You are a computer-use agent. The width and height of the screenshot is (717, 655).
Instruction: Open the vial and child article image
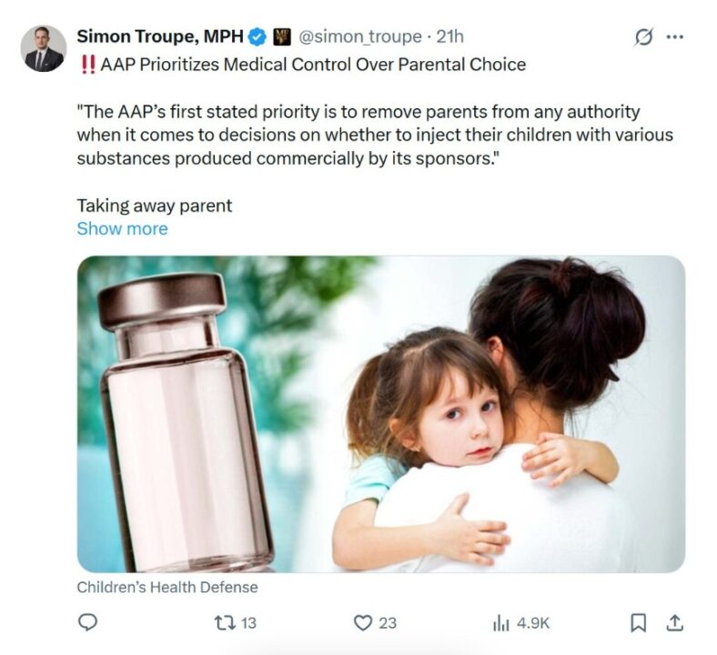pyautogui.click(x=381, y=414)
